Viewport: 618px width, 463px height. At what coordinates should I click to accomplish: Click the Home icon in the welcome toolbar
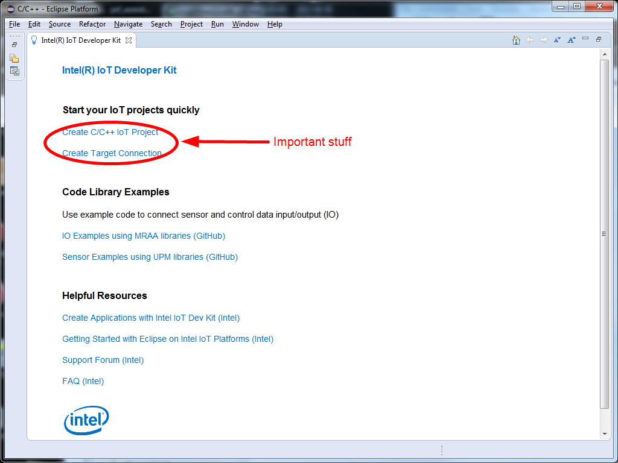point(516,40)
